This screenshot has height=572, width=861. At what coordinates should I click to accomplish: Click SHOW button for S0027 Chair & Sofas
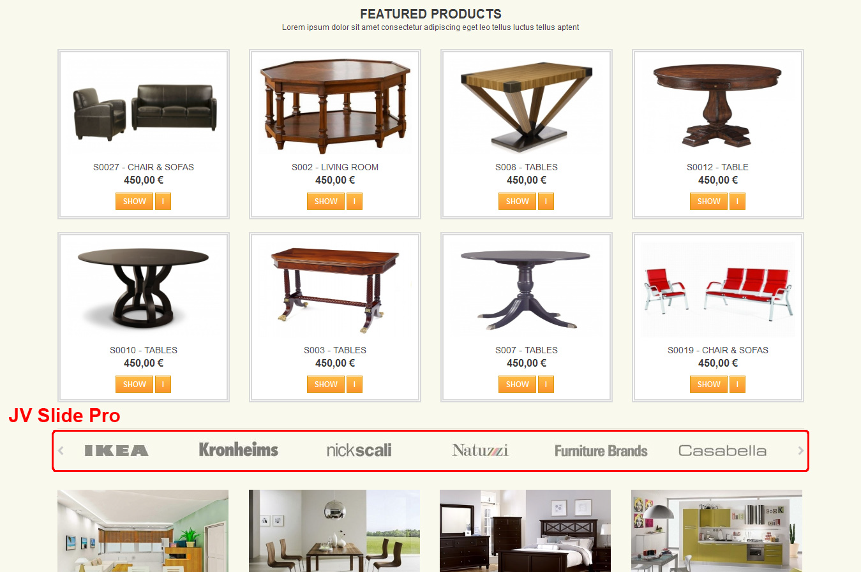coord(134,202)
